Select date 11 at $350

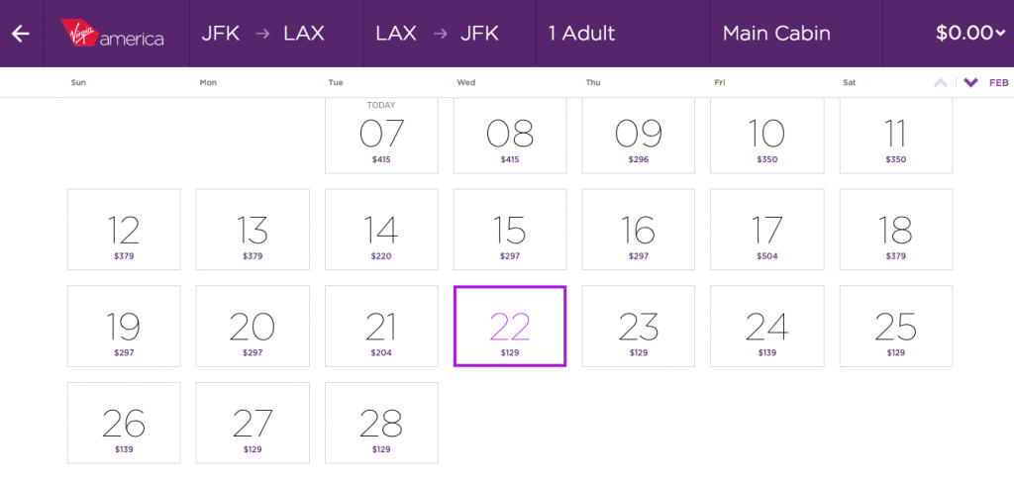pyautogui.click(x=895, y=136)
